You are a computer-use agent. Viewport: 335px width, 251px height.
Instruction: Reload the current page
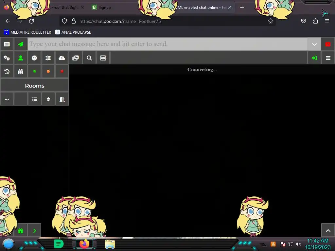click(31, 21)
